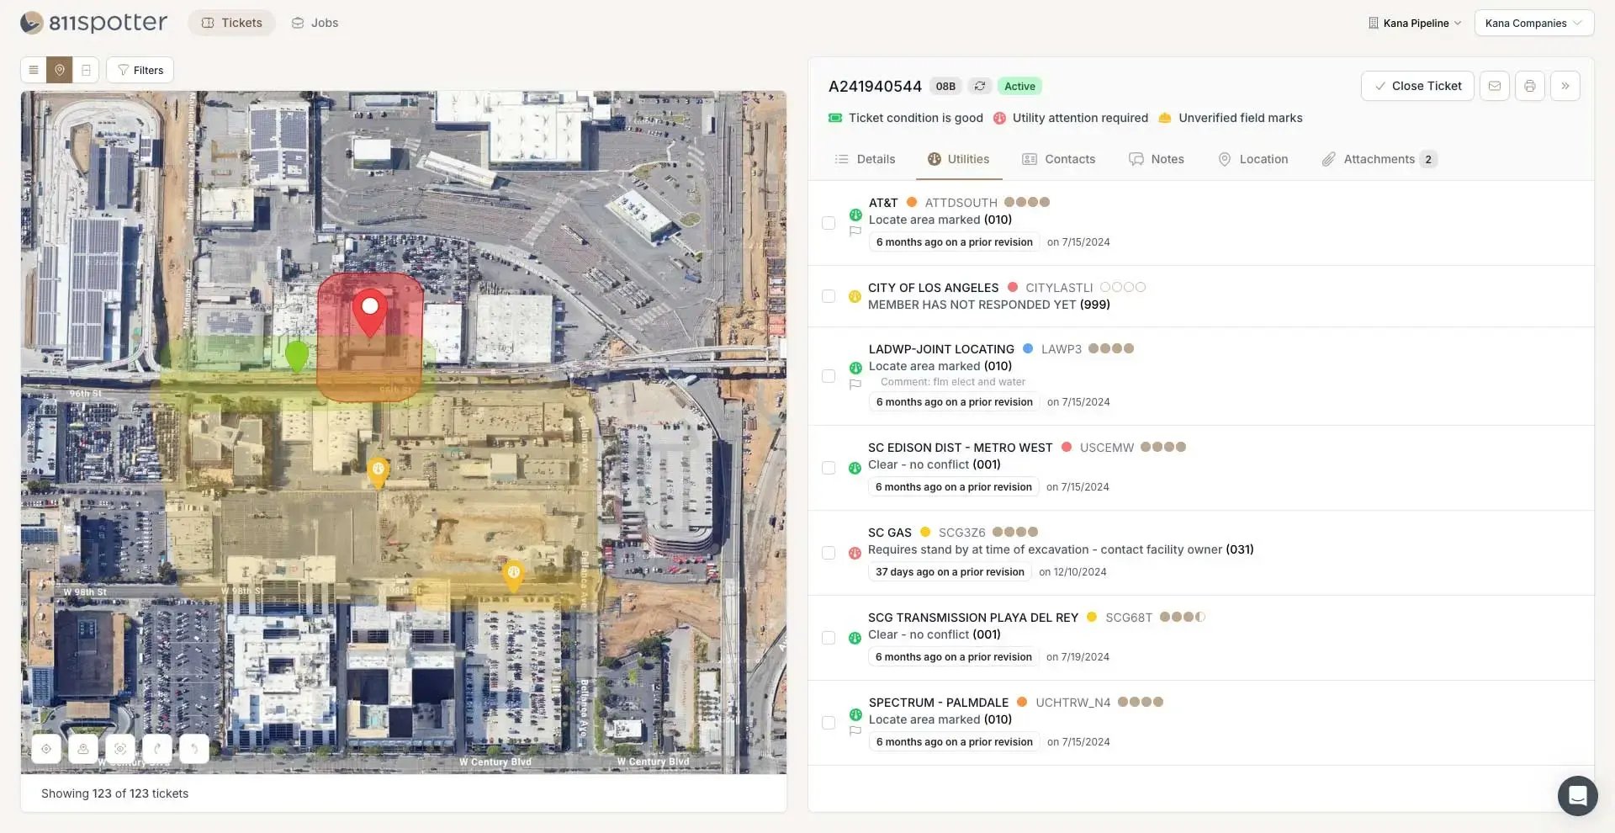Click SC EDISON prior revision badge

(954, 487)
